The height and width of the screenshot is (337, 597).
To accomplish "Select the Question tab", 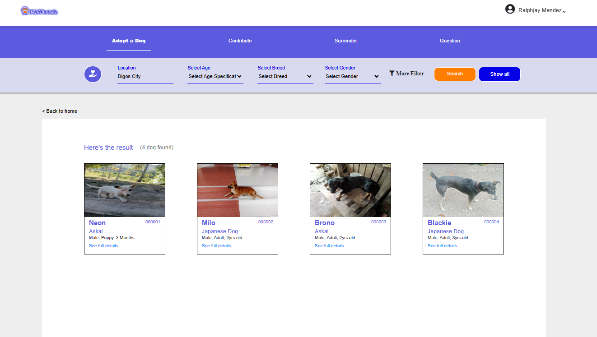I will click(x=450, y=41).
